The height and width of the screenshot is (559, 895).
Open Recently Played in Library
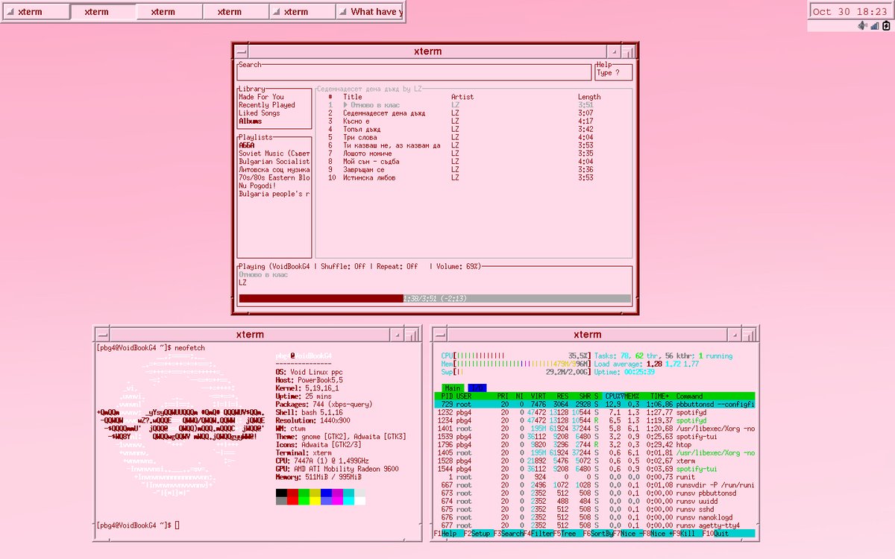click(x=267, y=105)
